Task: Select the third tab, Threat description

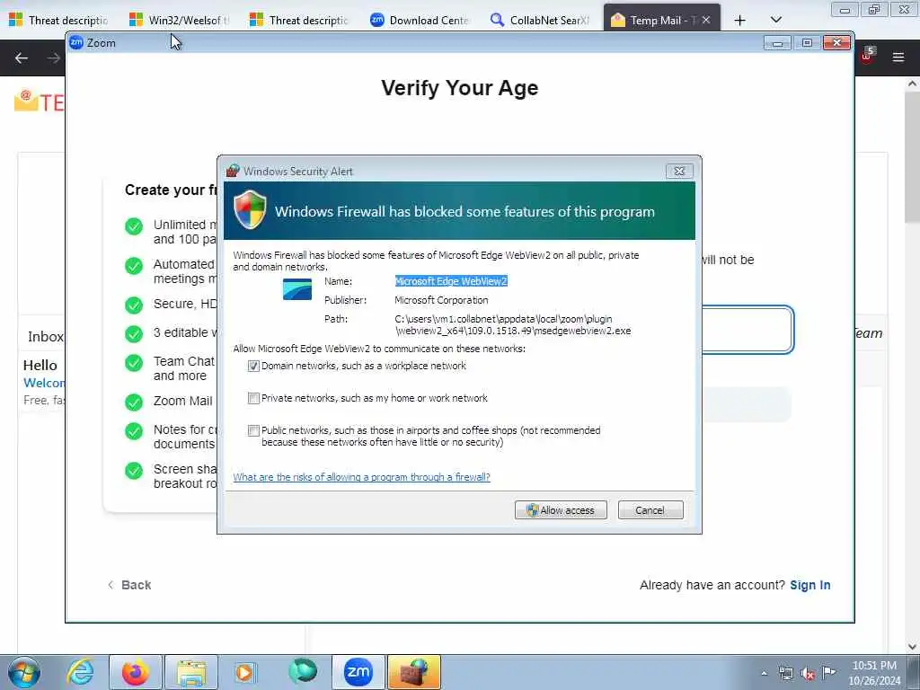Action: pyautogui.click(x=299, y=20)
